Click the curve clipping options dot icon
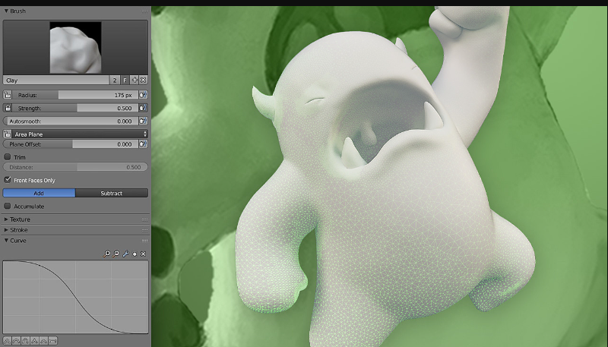This screenshot has height=347, width=608. pos(135,254)
